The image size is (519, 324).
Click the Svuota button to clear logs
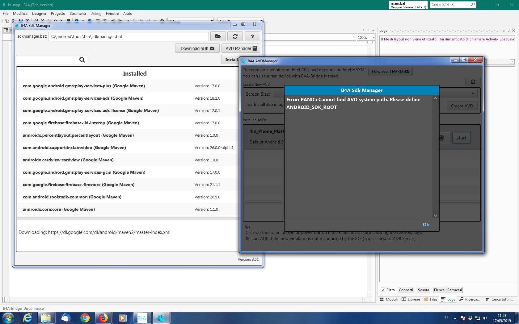click(423, 290)
